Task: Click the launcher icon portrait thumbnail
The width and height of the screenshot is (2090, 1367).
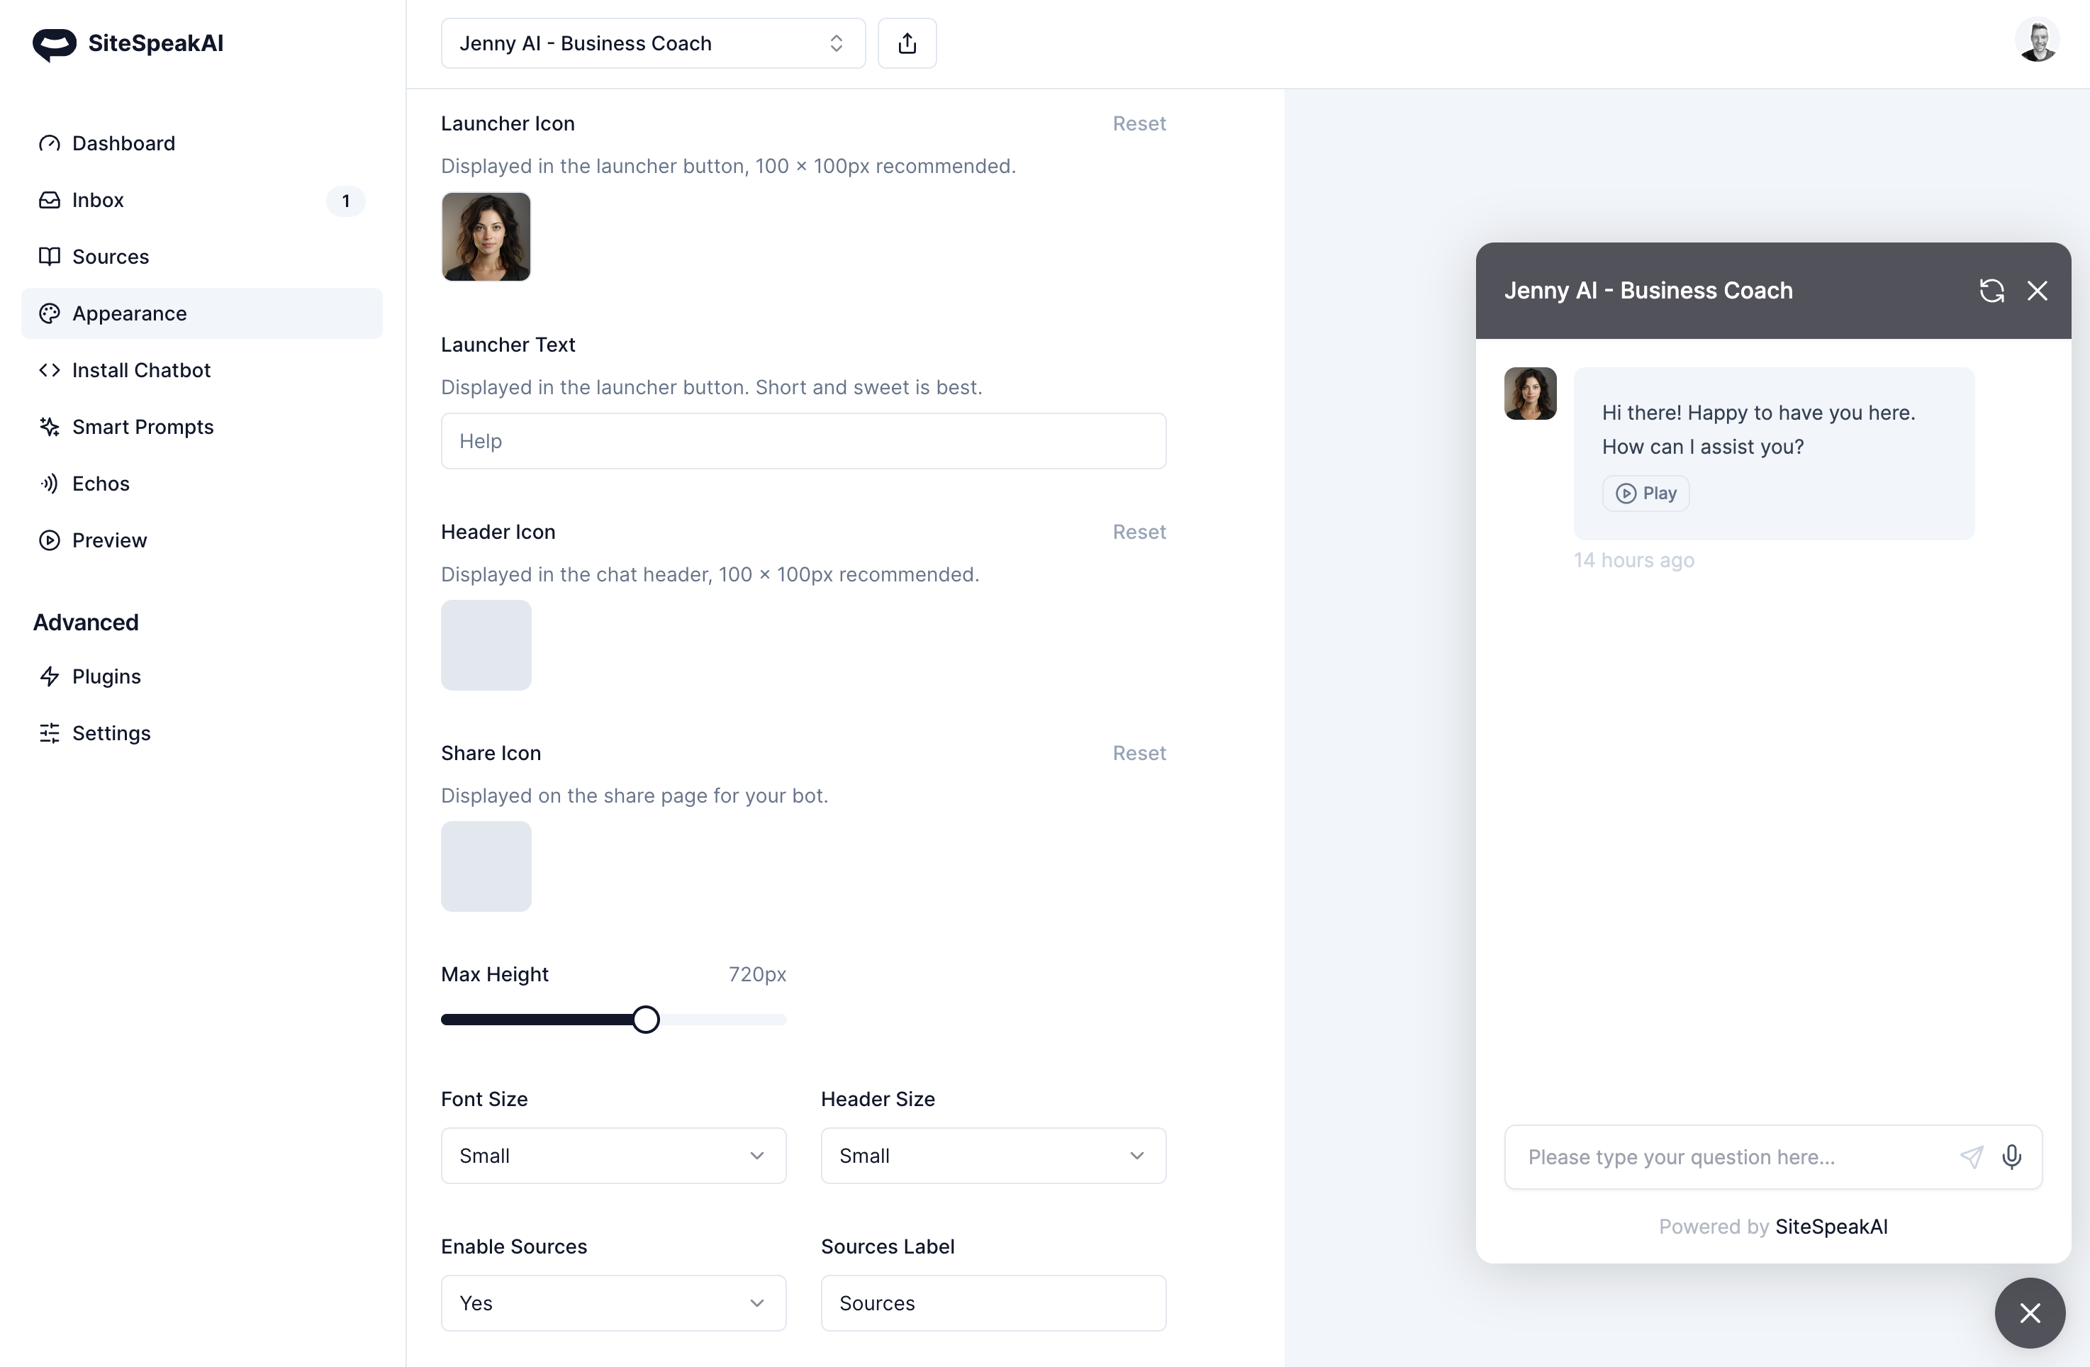Action: [x=485, y=237]
